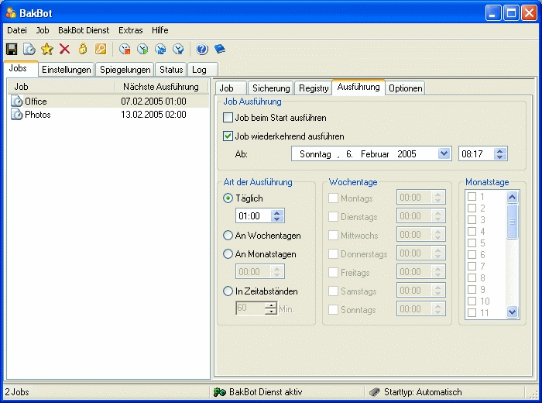Sort by the Nächste Ausführung column header
The height and width of the screenshot is (403, 542).
click(162, 87)
